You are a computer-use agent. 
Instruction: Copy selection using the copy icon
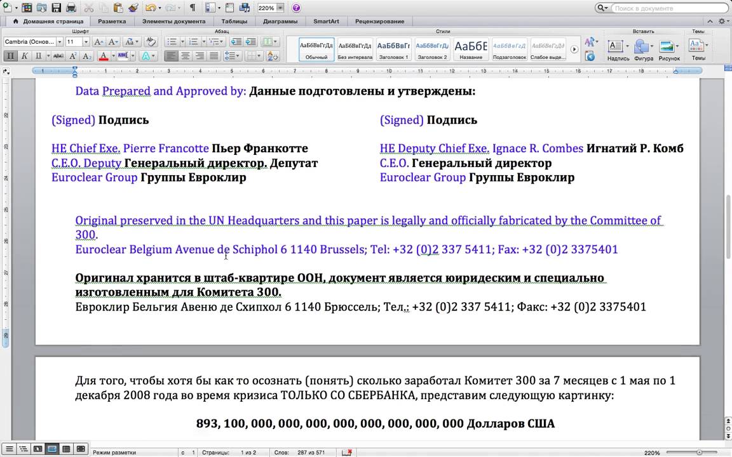coord(104,8)
